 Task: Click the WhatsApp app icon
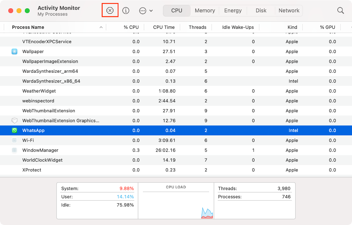coord(14,130)
